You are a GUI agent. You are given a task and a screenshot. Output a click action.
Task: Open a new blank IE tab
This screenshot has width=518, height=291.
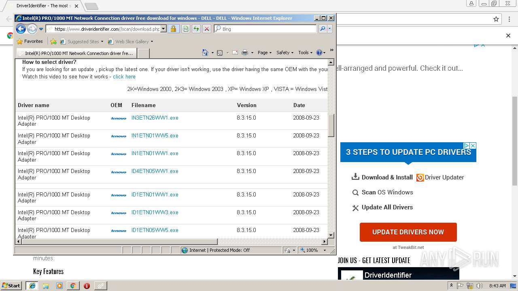(x=144, y=53)
